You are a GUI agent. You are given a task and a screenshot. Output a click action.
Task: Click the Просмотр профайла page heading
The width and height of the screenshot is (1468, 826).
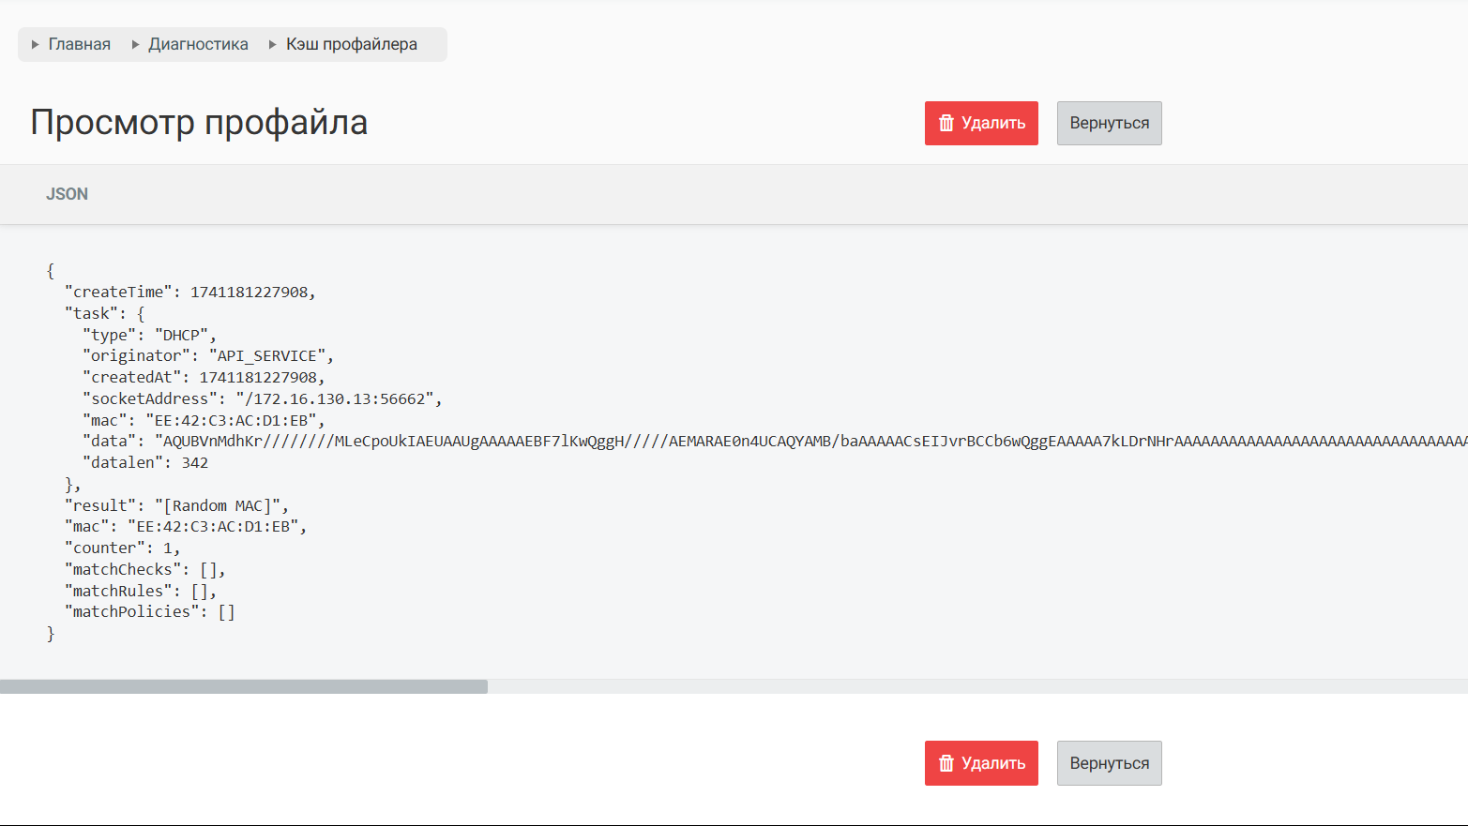click(x=199, y=123)
